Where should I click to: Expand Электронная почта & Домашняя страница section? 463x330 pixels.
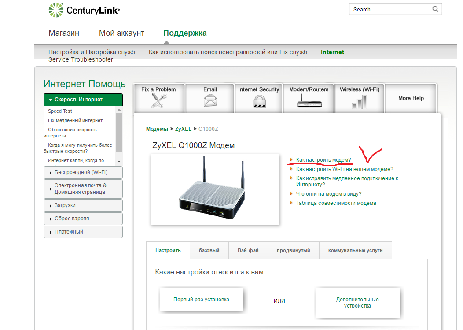pos(83,189)
